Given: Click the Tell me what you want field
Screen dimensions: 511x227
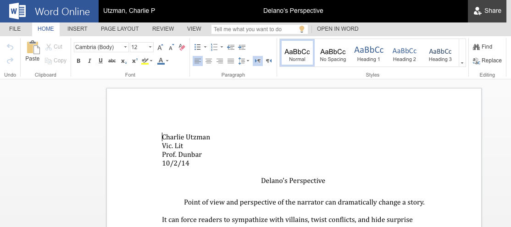Looking at the screenshot, I should coord(255,29).
